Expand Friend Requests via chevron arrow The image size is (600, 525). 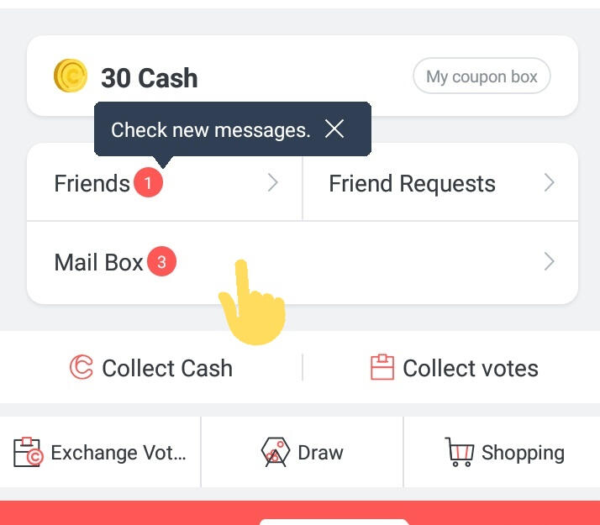click(x=549, y=182)
